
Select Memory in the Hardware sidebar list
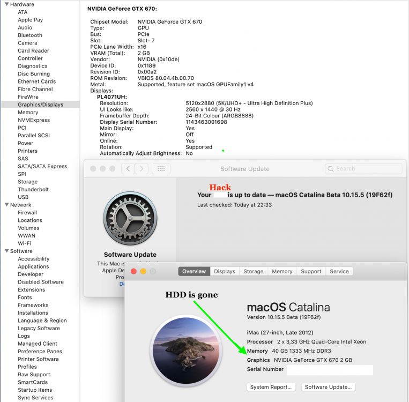(28, 112)
